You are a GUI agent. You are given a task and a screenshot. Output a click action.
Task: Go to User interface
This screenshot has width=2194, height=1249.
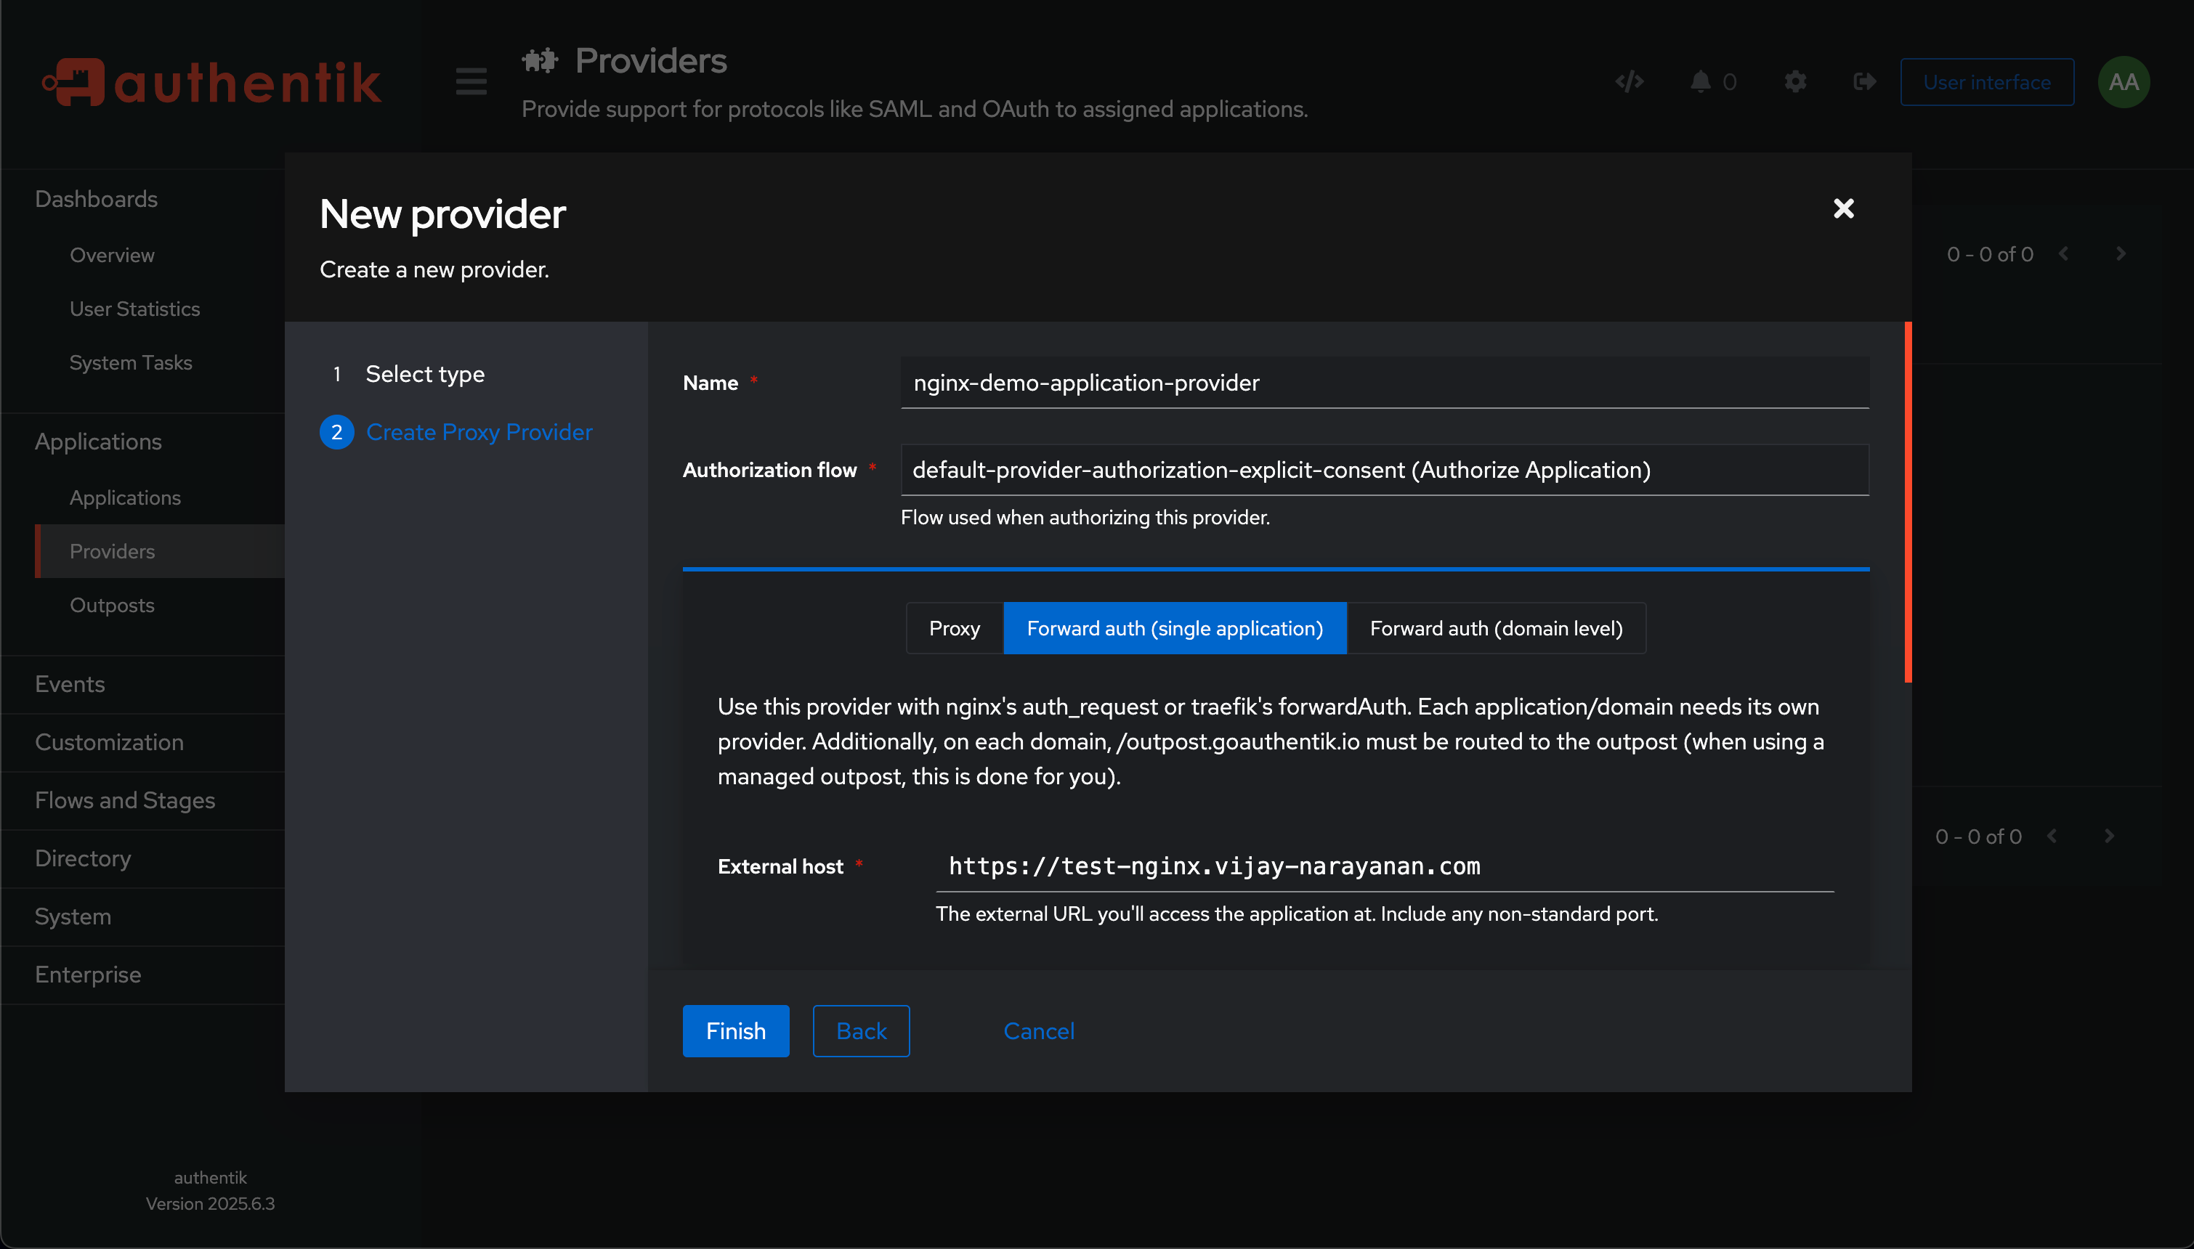coord(1986,82)
